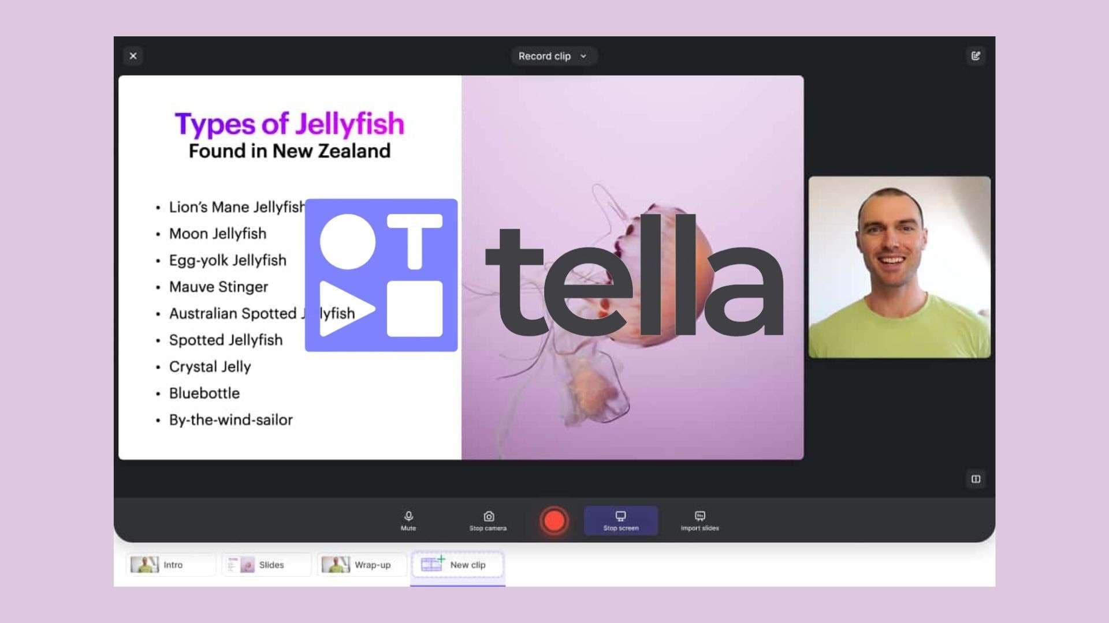Click the 'Found in New Zealand' subtitle
1109x623 pixels.
289,151
